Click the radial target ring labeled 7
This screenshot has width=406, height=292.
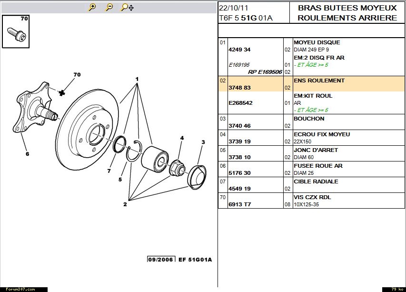click(119, 144)
